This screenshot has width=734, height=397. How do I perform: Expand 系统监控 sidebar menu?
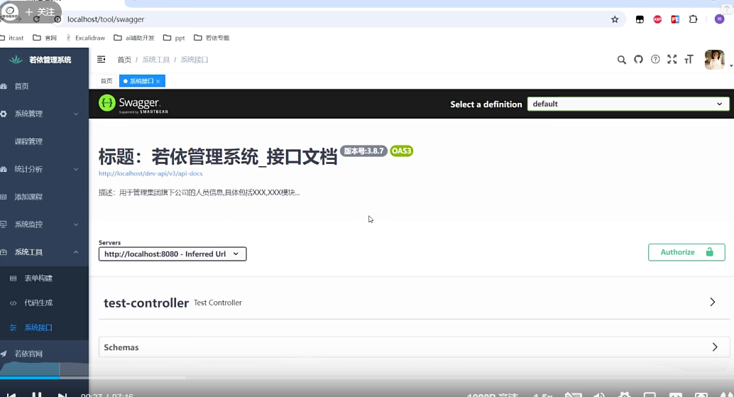point(45,224)
